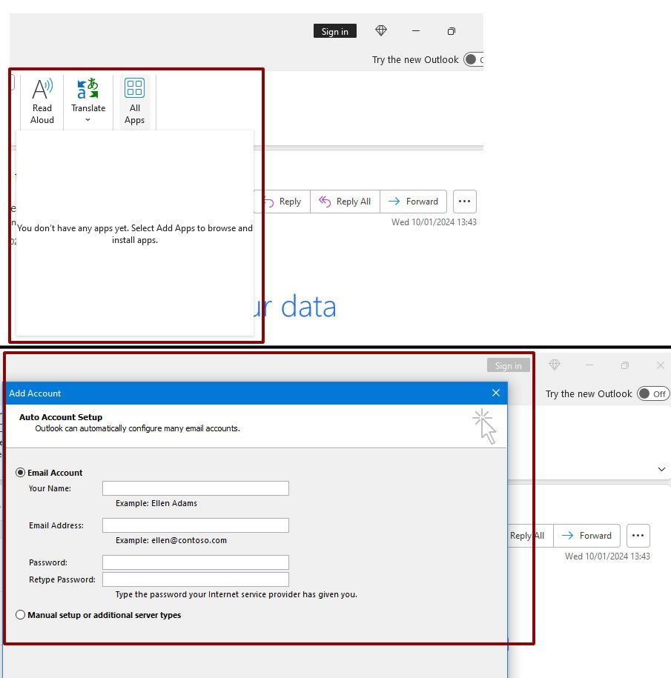This screenshot has width=671, height=678.
Task: Click the Reply All icon
Action: (x=325, y=201)
